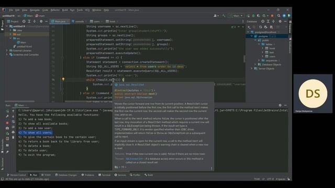Click Collapse All icon in Project panel
335x188 pixels.
pos(35,21)
